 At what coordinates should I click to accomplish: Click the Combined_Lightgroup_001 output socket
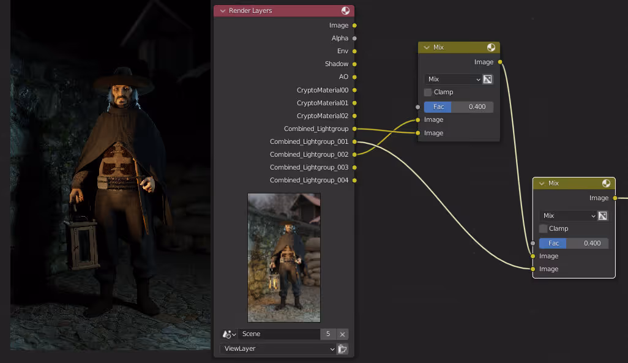(354, 141)
